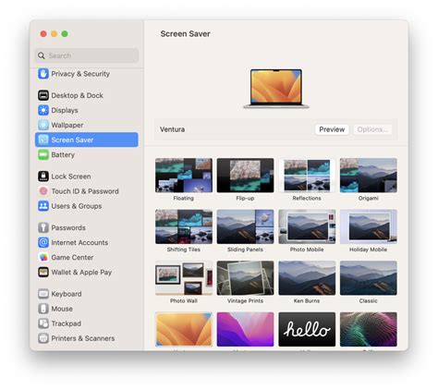438x390 pixels.
Task: Click the Printers & Scanners icon
Action: pos(43,338)
